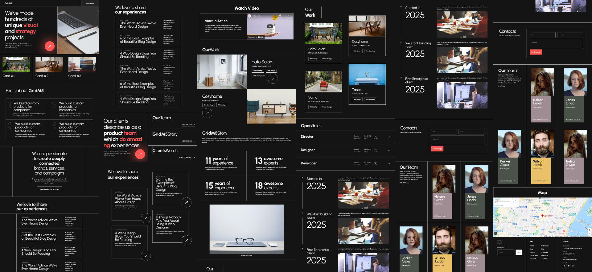592x272 pixels.
Task: Open the arrow on '6 of the Best Examples' card
Action: [186, 202]
